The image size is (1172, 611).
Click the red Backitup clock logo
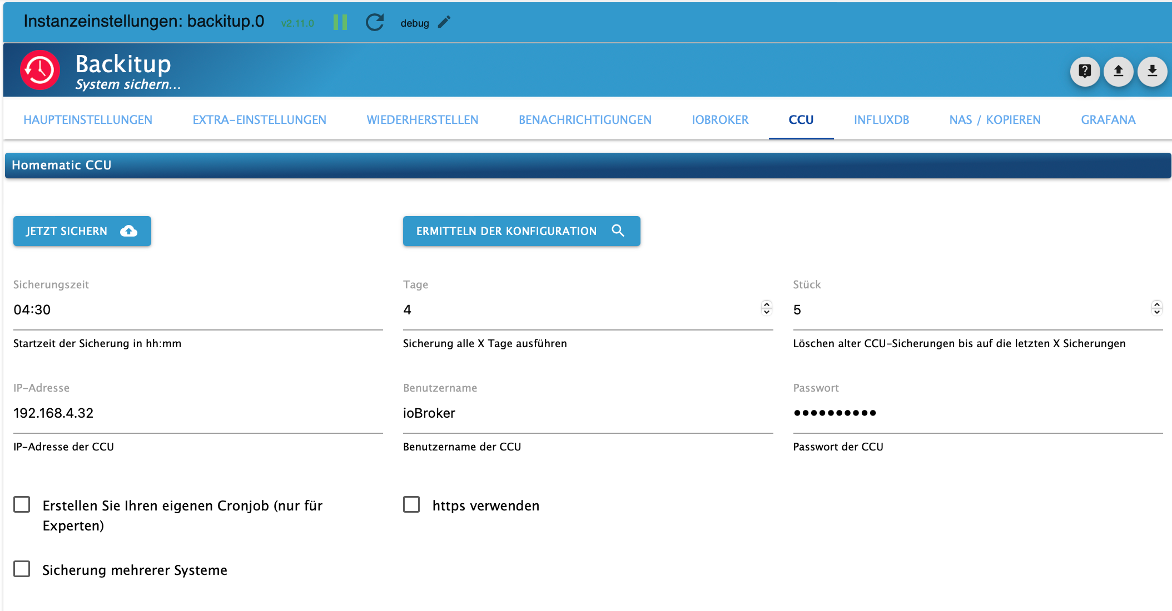pos(40,70)
